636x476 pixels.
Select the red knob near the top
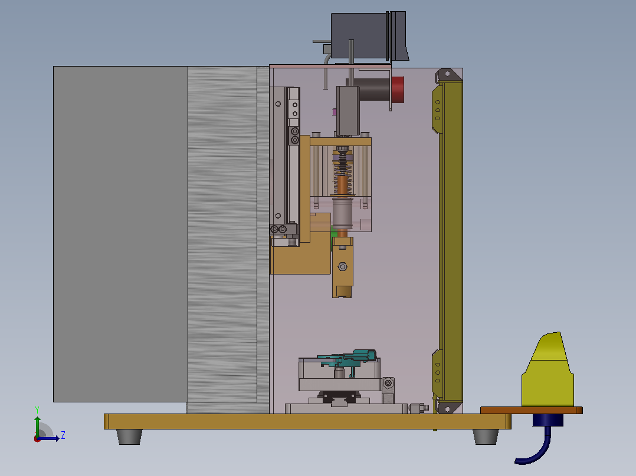point(398,90)
